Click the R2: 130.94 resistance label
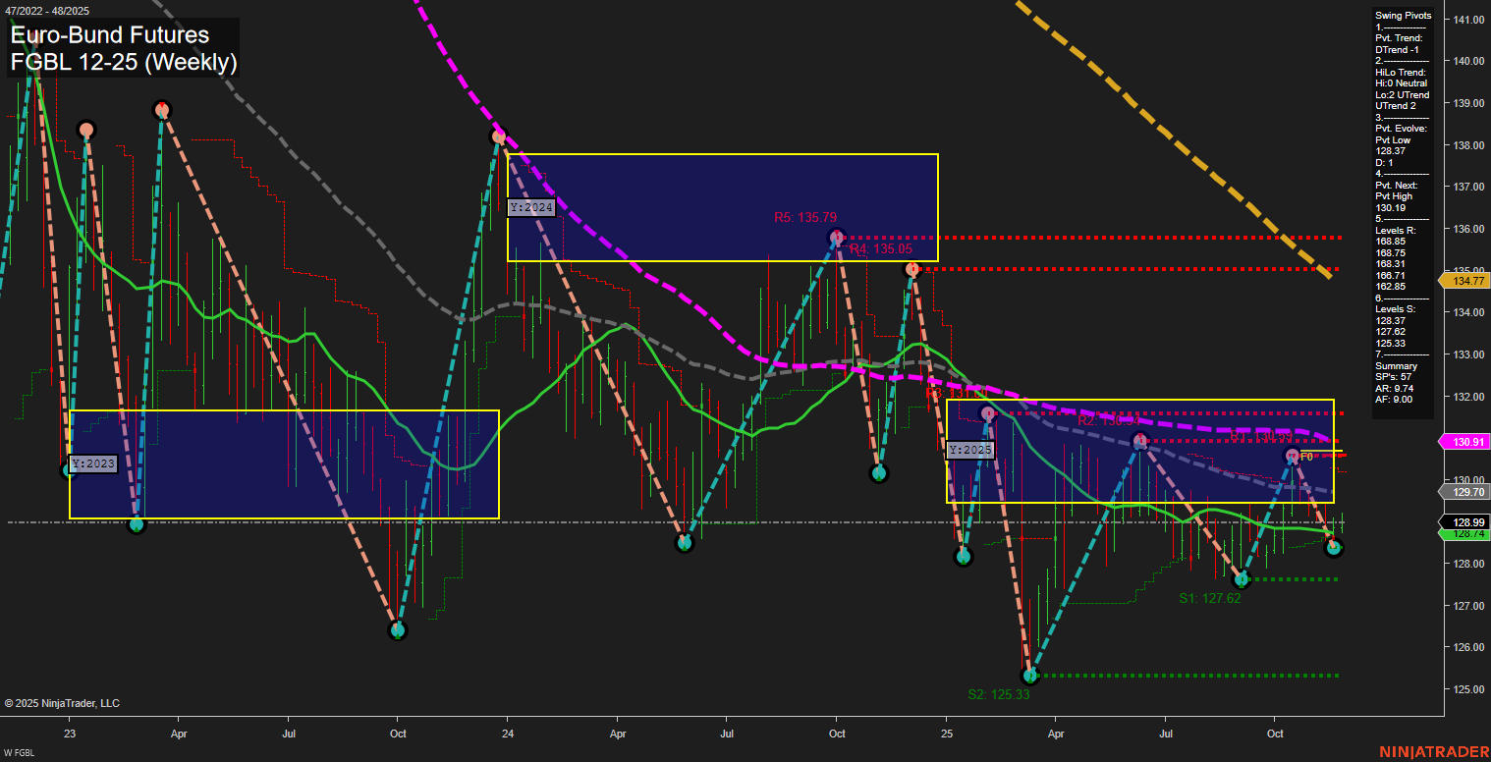This screenshot has height=762, width=1491. pos(1109,420)
